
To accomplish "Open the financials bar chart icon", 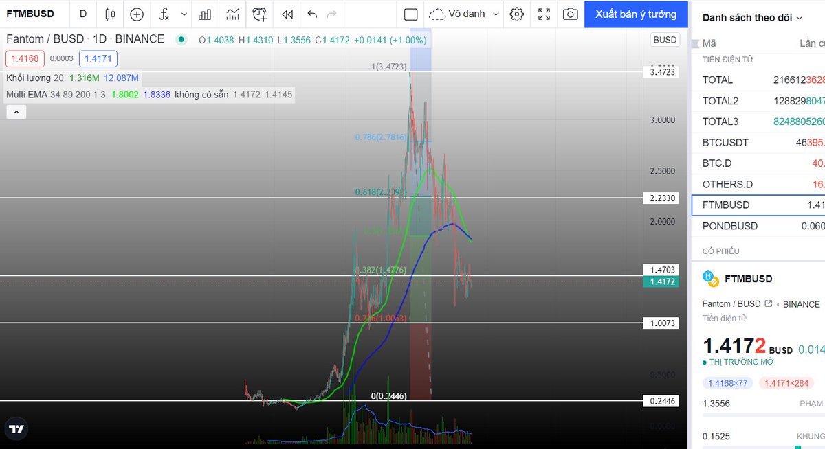I will (205, 14).
